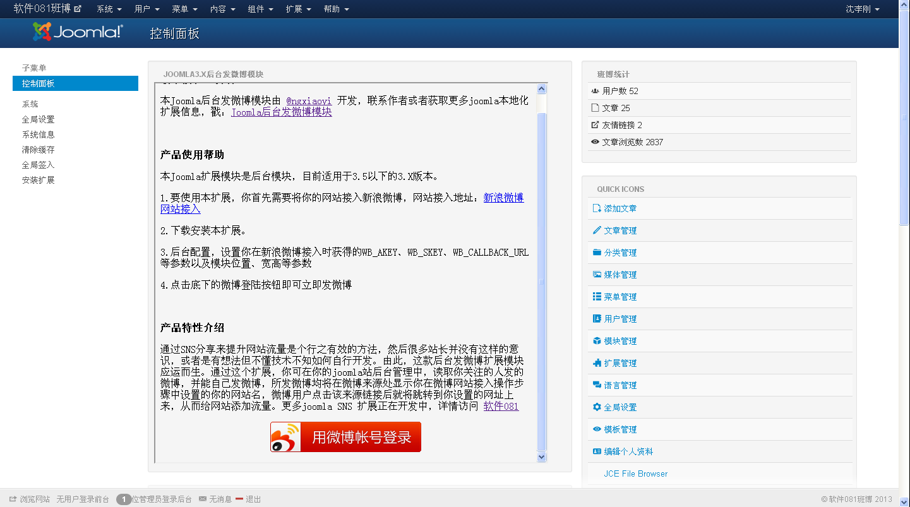Screen dimensions: 910x507
Task: Click the Weibo logo on the login button
Action: pyautogui.click(x=286, y=437)
